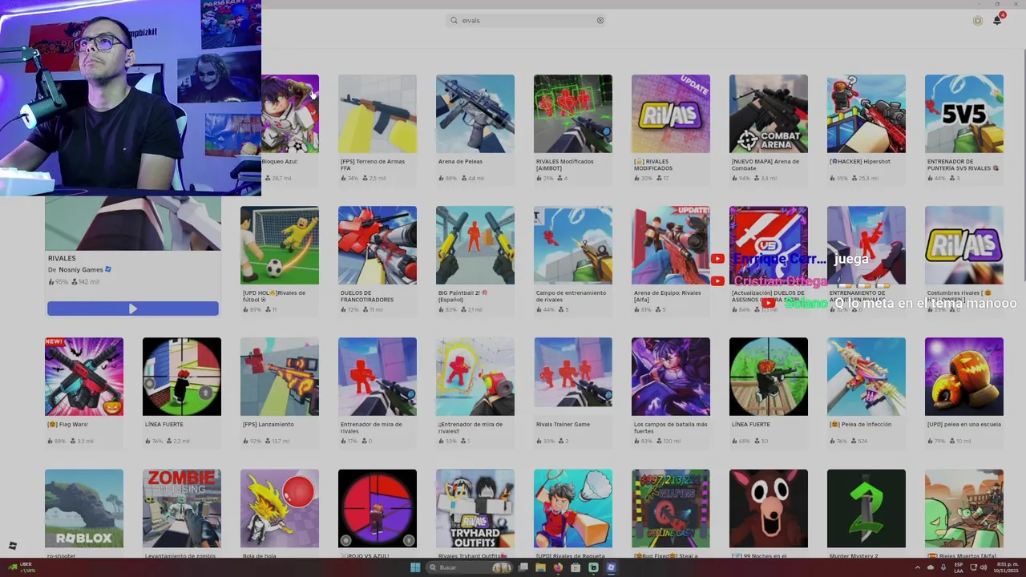Screen dimensions: 1026x577
Task: Click the Windows Start button on taskbar
Action: point(414,567)
